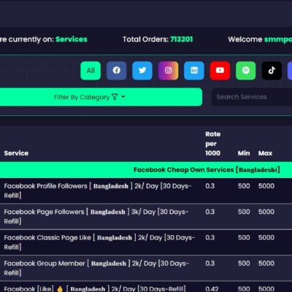Click the Rate per 1000 column header
The width and height of the screenshot is (292, 292).
click(x=212, y=144)
